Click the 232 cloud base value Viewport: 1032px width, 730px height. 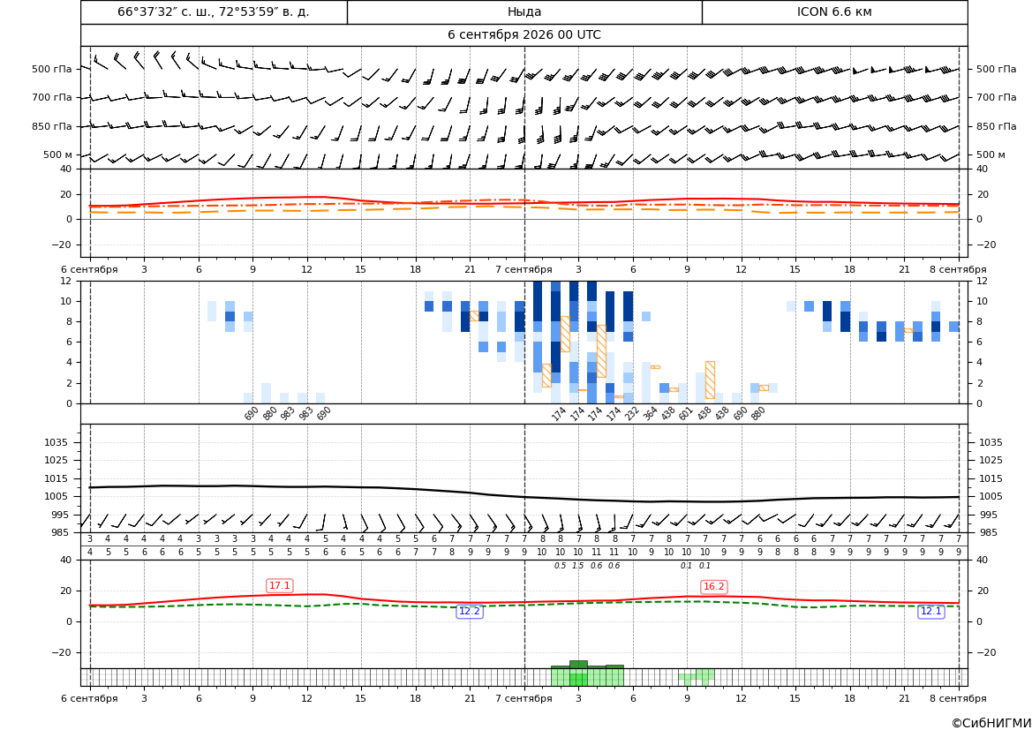(x=631, y=413)
